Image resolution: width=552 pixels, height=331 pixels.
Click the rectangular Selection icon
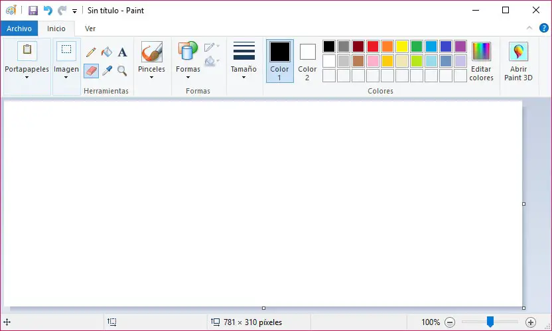66,50
